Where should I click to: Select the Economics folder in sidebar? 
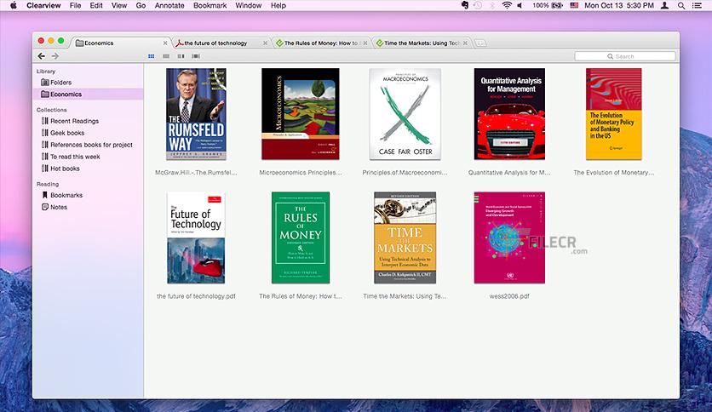pos(88,94)
